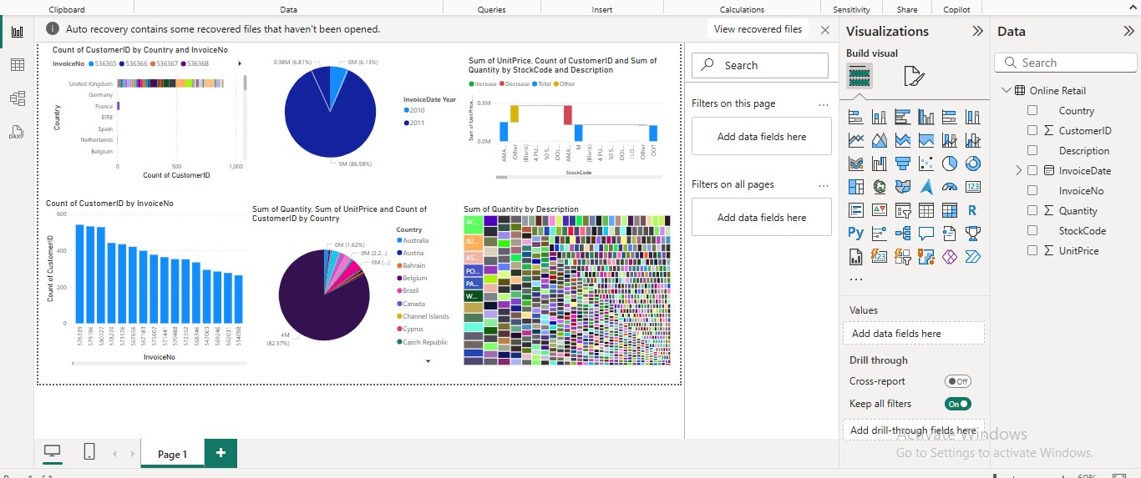Insert the R script visual
1141x478 pixels.
point(972,210)
